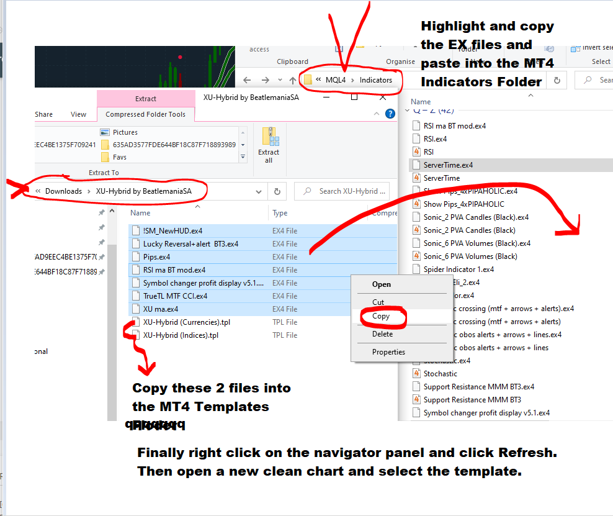Click Indicators in the breadcrumb path
The height and width of the screenshot is (516, 613).
click(x=376, y=80)
